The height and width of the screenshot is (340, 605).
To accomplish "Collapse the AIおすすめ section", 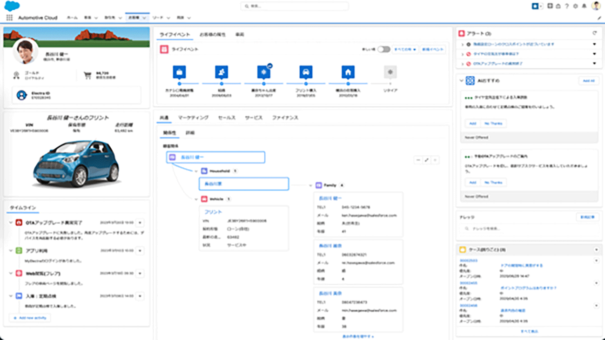I will pos(462,80).
